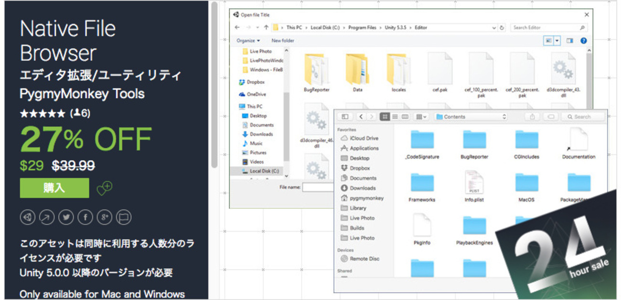Image resolution: width=621 pixels, height=300 pixels.
Task: Share the asset on Twitter
Action: point(66,217)
